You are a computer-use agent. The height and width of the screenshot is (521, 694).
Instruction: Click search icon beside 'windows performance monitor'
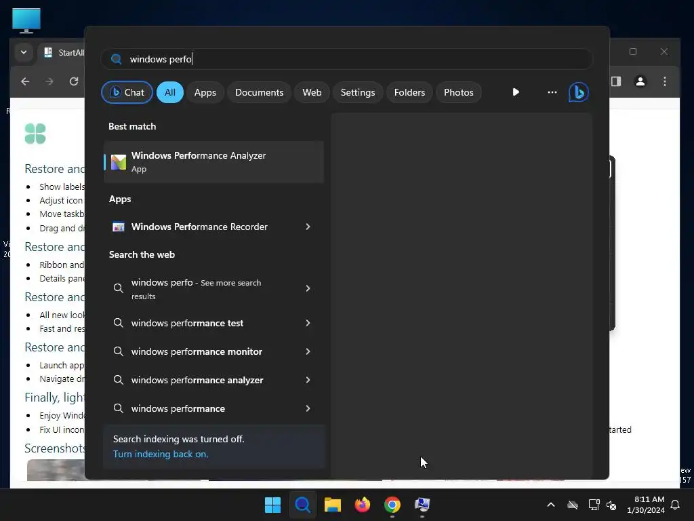[118, 351]
